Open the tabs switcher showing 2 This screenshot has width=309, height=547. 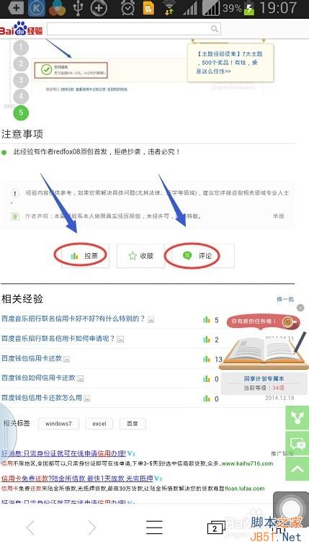[x=216, y=528]
